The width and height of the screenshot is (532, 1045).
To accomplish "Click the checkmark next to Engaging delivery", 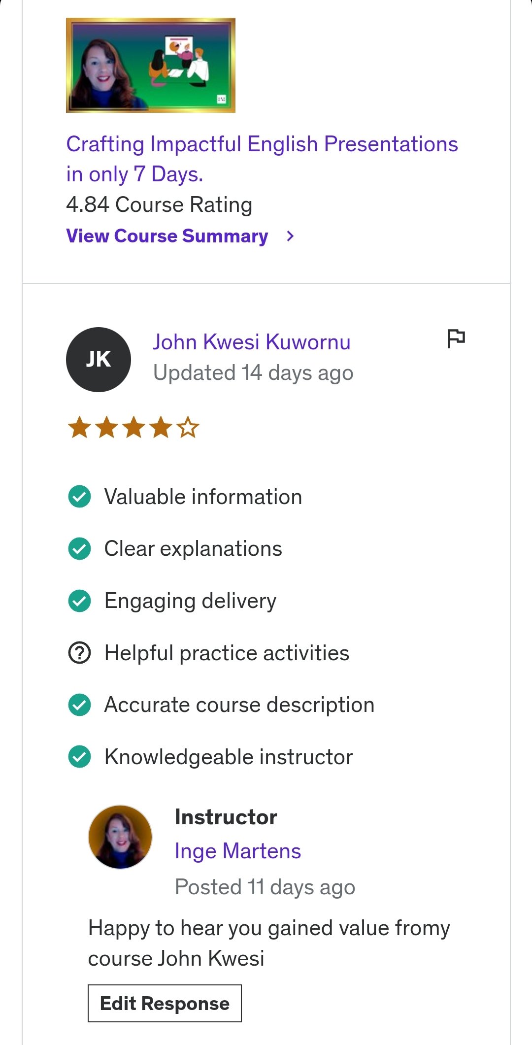I will (79, 601).
